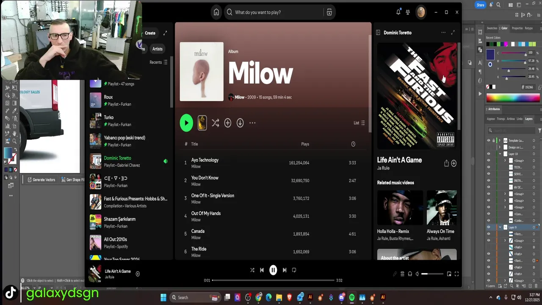Open the Spotify profile avatar menu

pyautogui.click(x=420, y=12)
